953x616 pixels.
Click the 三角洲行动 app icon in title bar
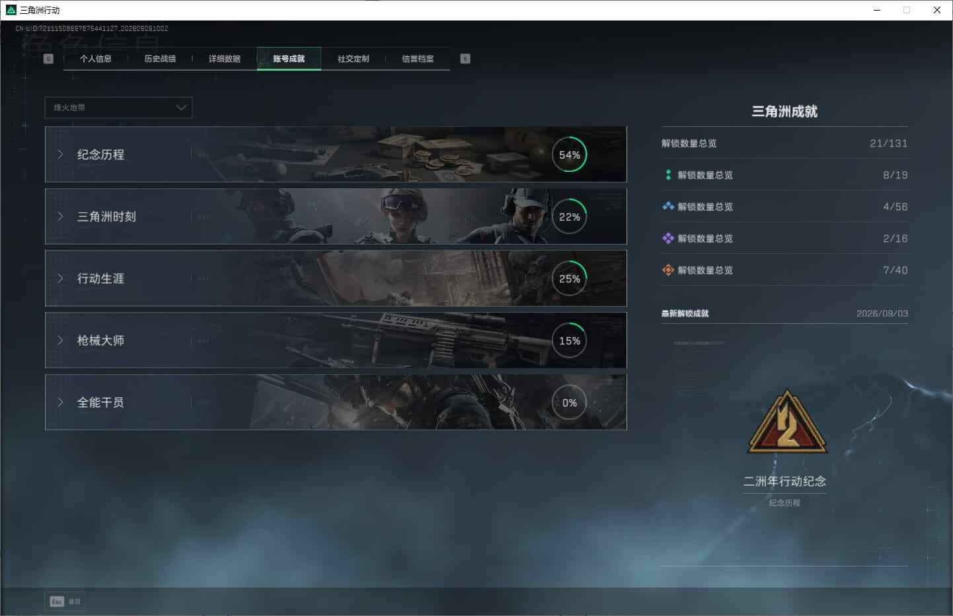click(11, 10)
